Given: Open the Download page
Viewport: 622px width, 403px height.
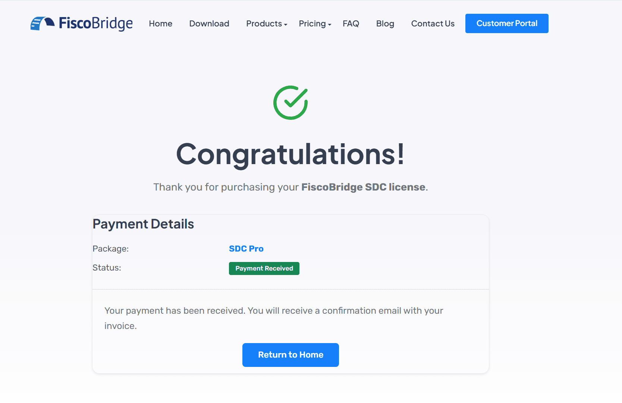Looking at the screenshot, I should [x=209, y=23].
